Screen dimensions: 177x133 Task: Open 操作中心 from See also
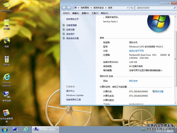coord(70,91)
